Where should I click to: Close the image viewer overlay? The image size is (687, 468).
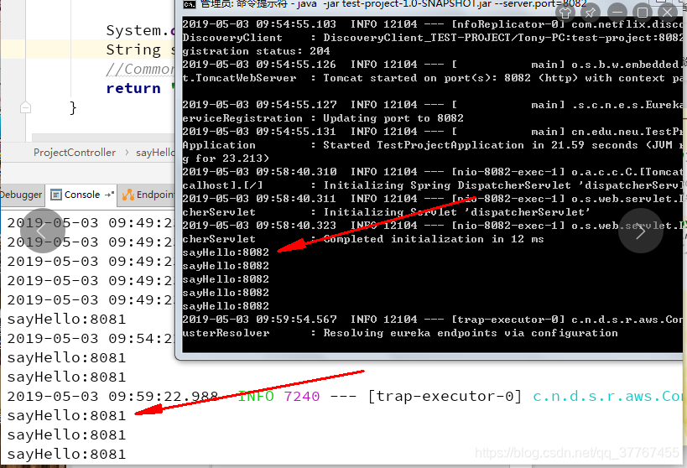pyautogui.click(x=668, y=13)
